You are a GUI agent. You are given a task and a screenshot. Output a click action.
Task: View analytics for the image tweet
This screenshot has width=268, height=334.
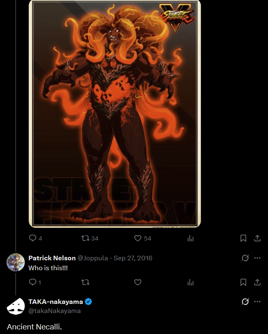[190, 238]
